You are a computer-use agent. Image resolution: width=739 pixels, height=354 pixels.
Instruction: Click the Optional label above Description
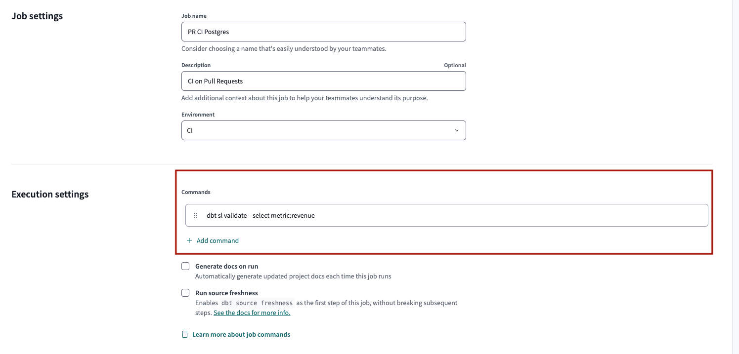tap(455, 65)
